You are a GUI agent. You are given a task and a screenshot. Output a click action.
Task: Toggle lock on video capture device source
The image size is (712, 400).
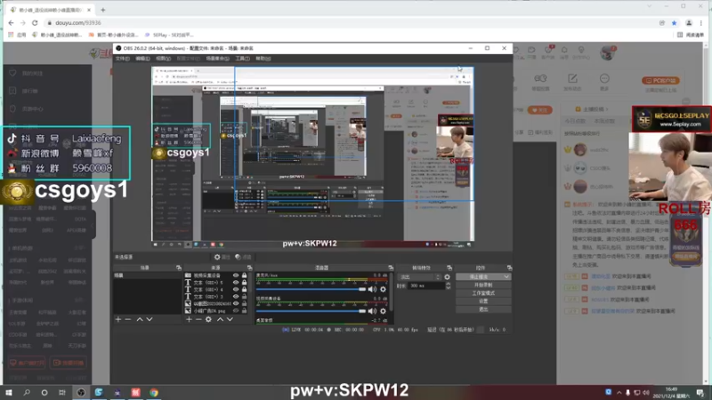(244, 276)
